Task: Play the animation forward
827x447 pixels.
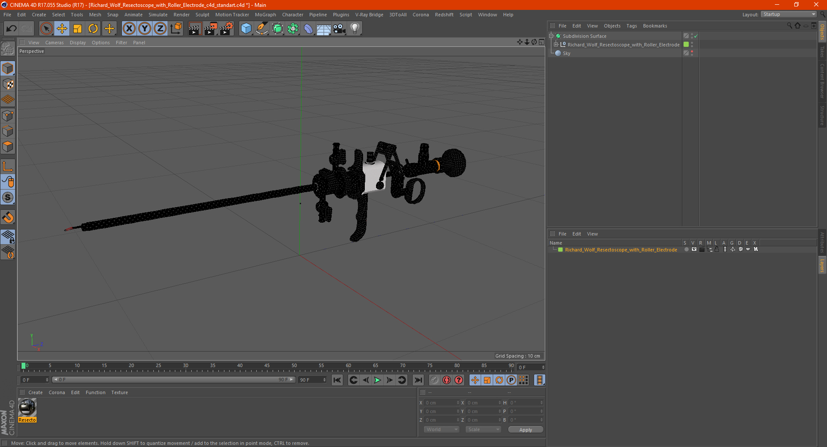Action: [x=377, y=380]
